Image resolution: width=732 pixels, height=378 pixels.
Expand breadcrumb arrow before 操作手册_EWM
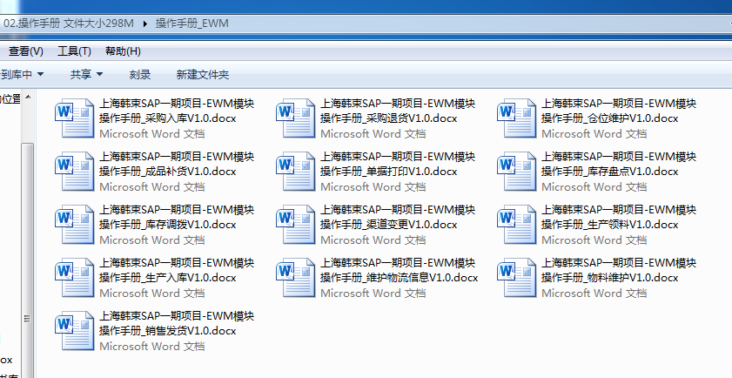click(x=144, y=24)
